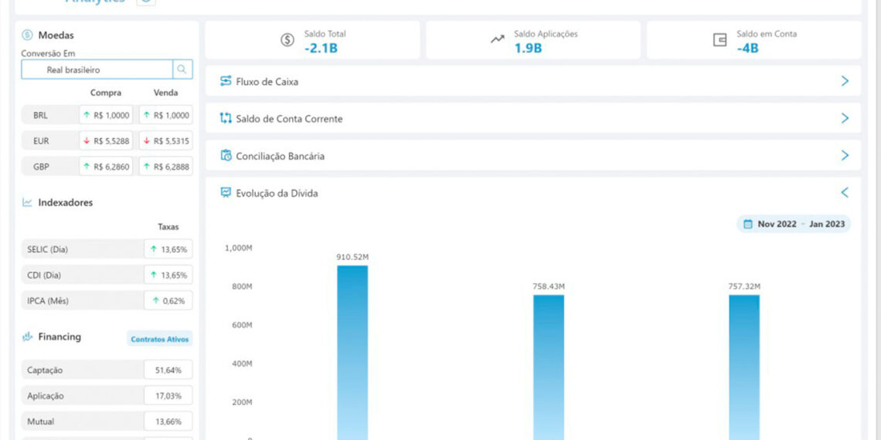
Task: Click the Conciliação Bancária icon
Action: coord(226,156)
